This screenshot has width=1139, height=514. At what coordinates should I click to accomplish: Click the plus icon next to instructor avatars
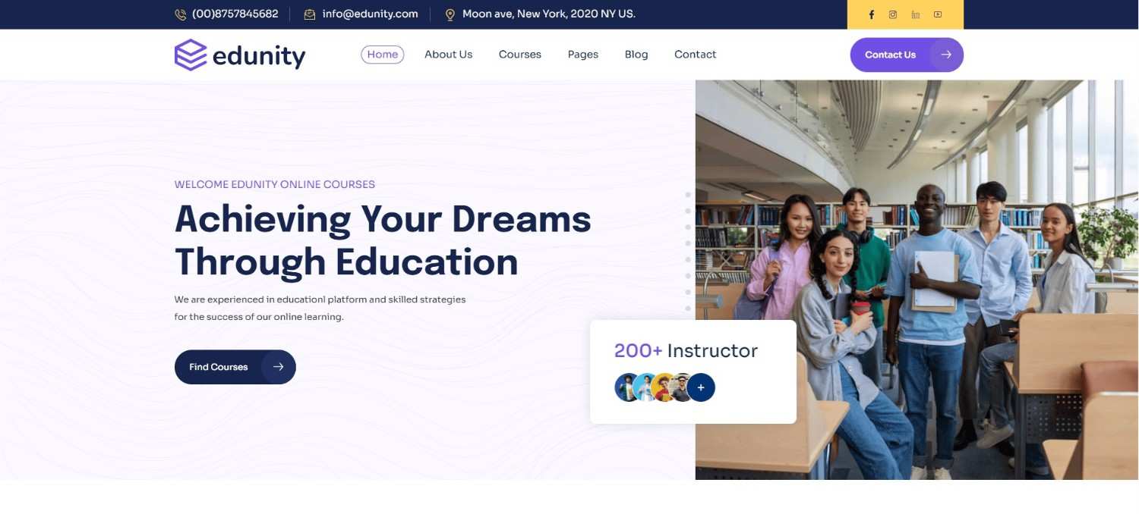tap(700, 387)
